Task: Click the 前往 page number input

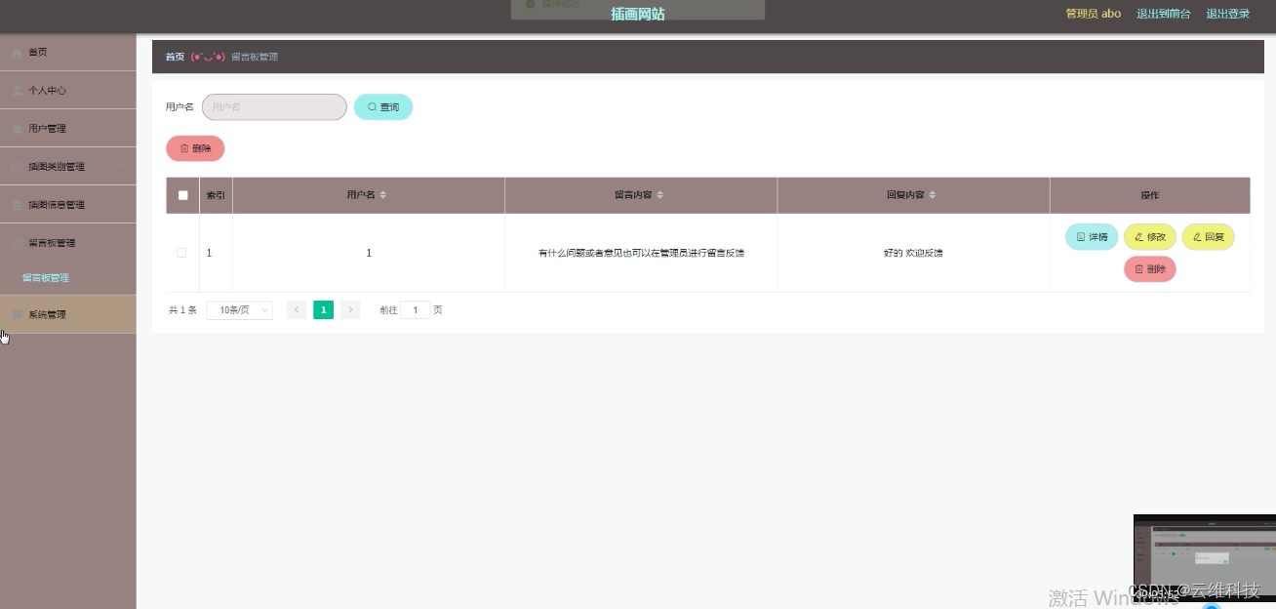Action: click(x=416, y=310)
